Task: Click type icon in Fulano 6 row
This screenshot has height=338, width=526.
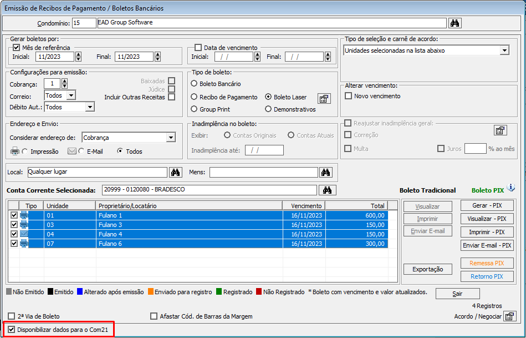Action: pyautogui.click(x=24, y=244)
